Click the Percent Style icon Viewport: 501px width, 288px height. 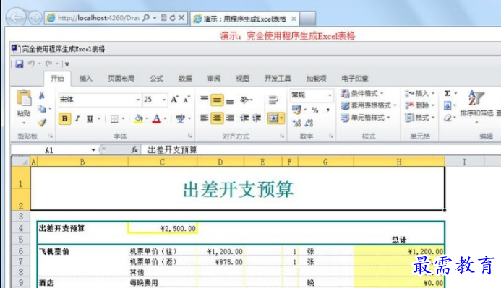[315, 110]
